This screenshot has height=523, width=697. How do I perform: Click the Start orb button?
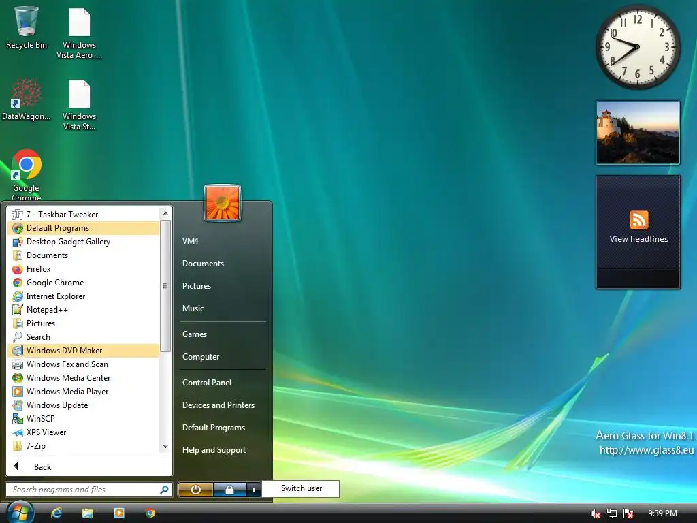point(20,512)
